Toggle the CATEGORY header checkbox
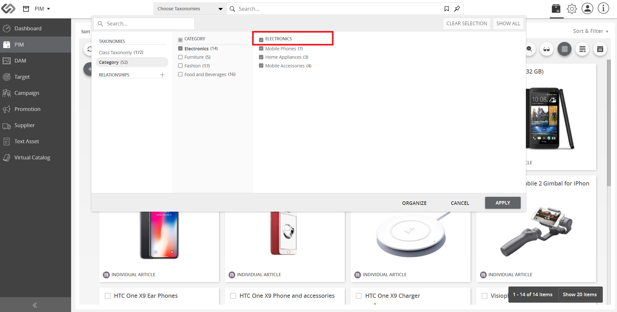 point(180,39)
